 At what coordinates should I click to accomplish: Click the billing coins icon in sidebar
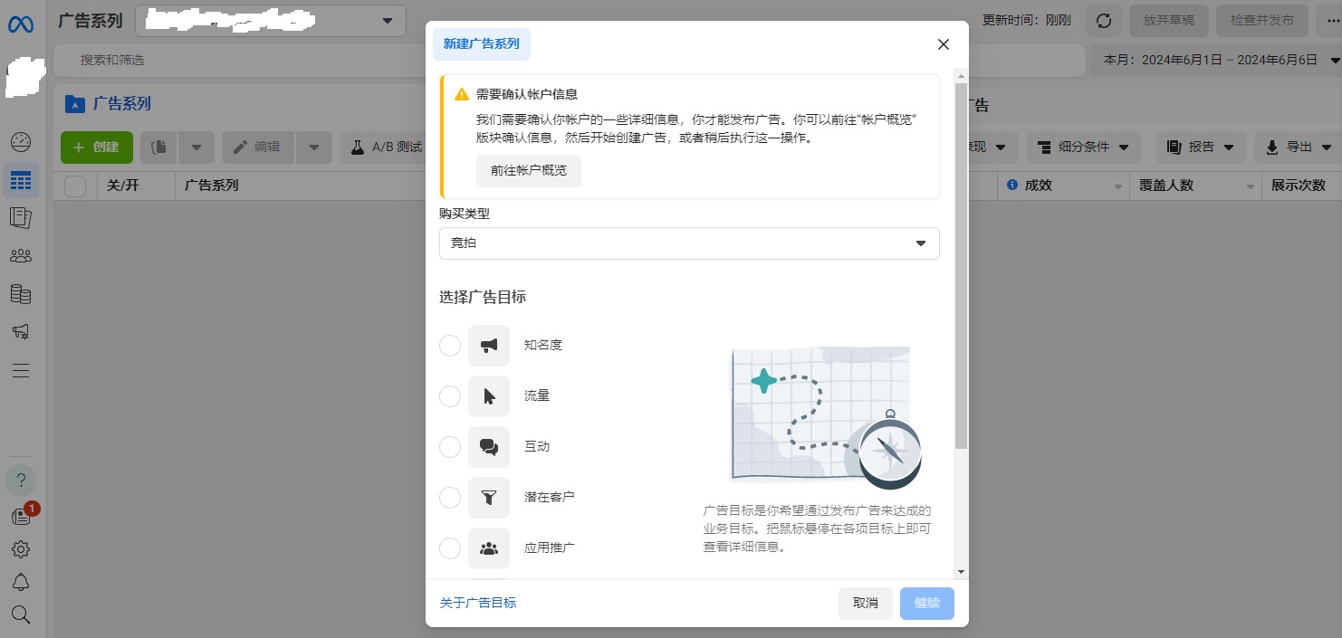tap(21, 293)
